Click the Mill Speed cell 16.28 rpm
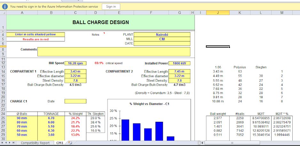Image resolution: width=300 pixels, height=146 pixels. click(x=75, y=63)
